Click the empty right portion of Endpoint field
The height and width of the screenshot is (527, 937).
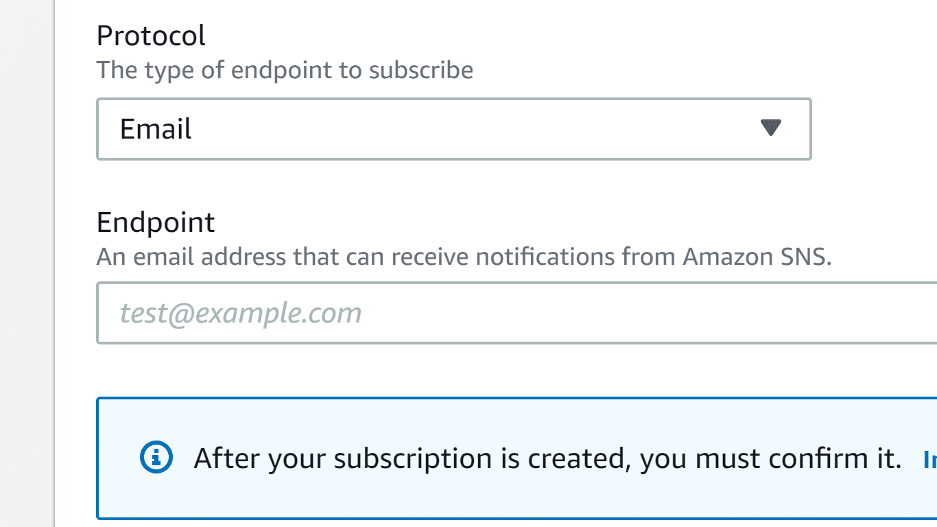pos(755,313)
